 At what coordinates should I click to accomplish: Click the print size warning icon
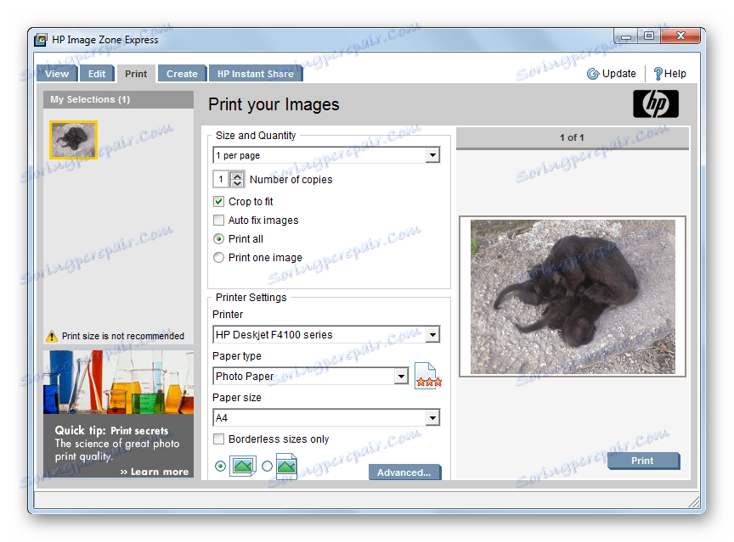pos(52,336)
